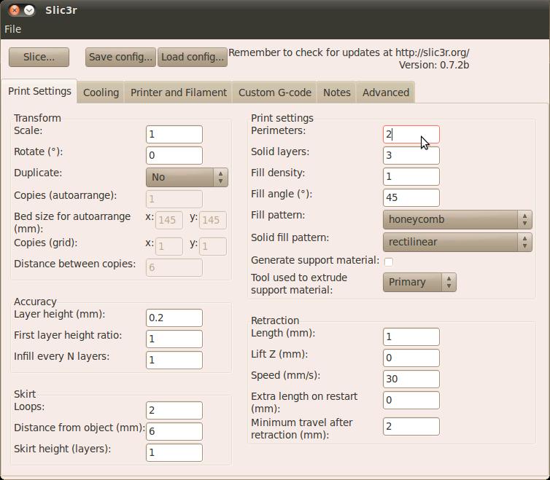This screenshot has height=480, width=550.
Task: Expand the Solid fill pattern dropdown
Action: point(457,242)
